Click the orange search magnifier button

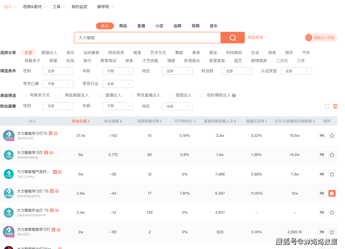233,38
